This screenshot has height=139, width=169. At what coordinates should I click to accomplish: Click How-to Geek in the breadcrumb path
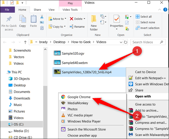[x=81, y=42]
